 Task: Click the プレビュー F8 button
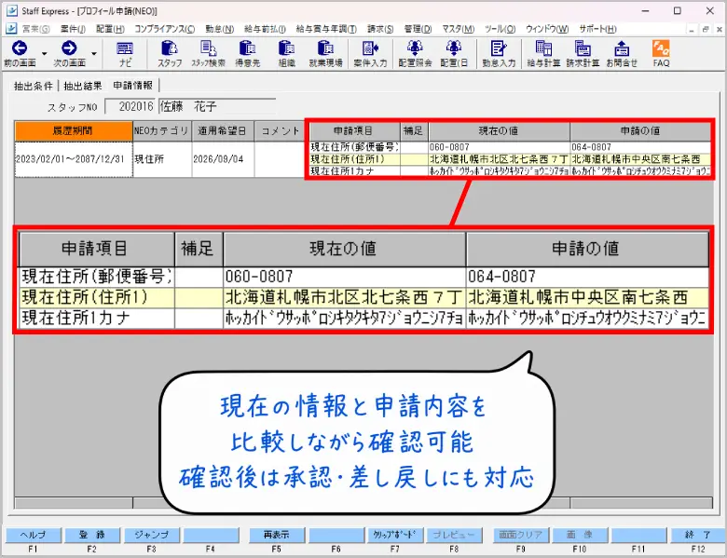click(x=454, y=535)
